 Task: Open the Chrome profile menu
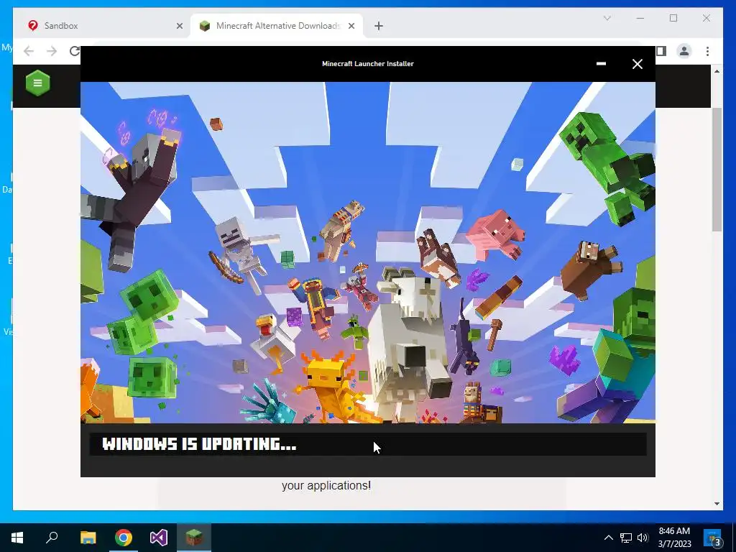click(684, 51)
